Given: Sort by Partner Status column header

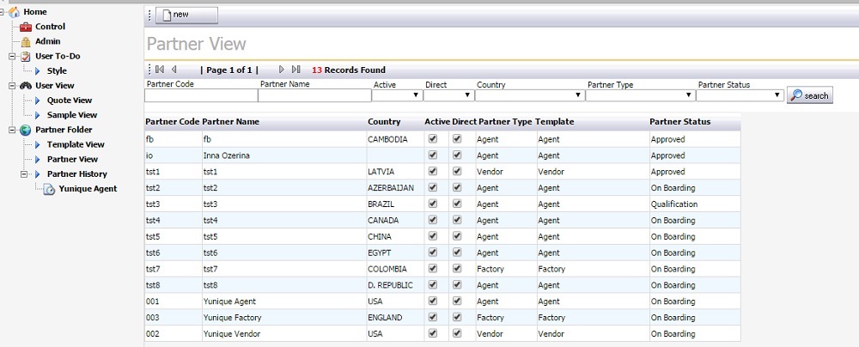Looking at the screenshot, I should point(679,122).
